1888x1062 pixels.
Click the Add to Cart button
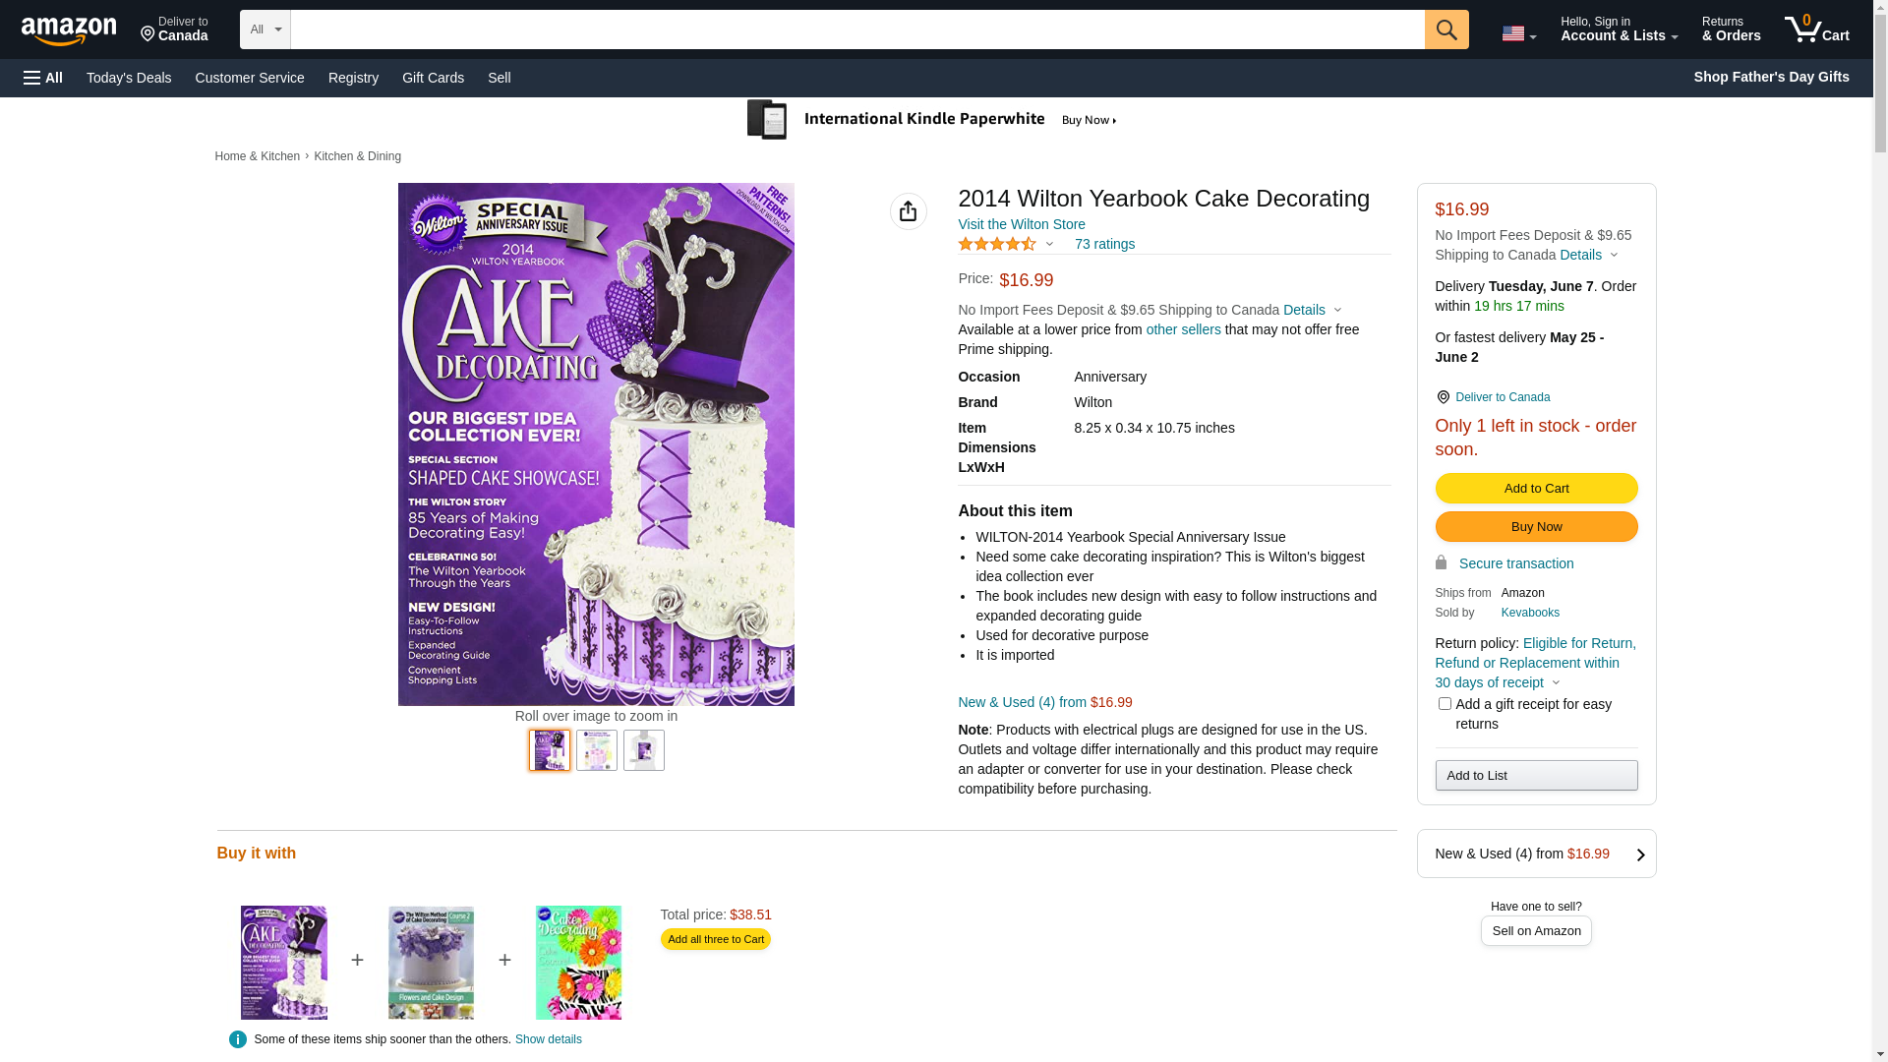pos(1536,489)
